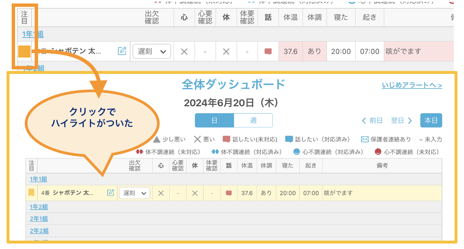Click the 心 column X mark in the upper enlarged row
The height and width of the screenshot is (249, 464).
[x=184, y=52]
